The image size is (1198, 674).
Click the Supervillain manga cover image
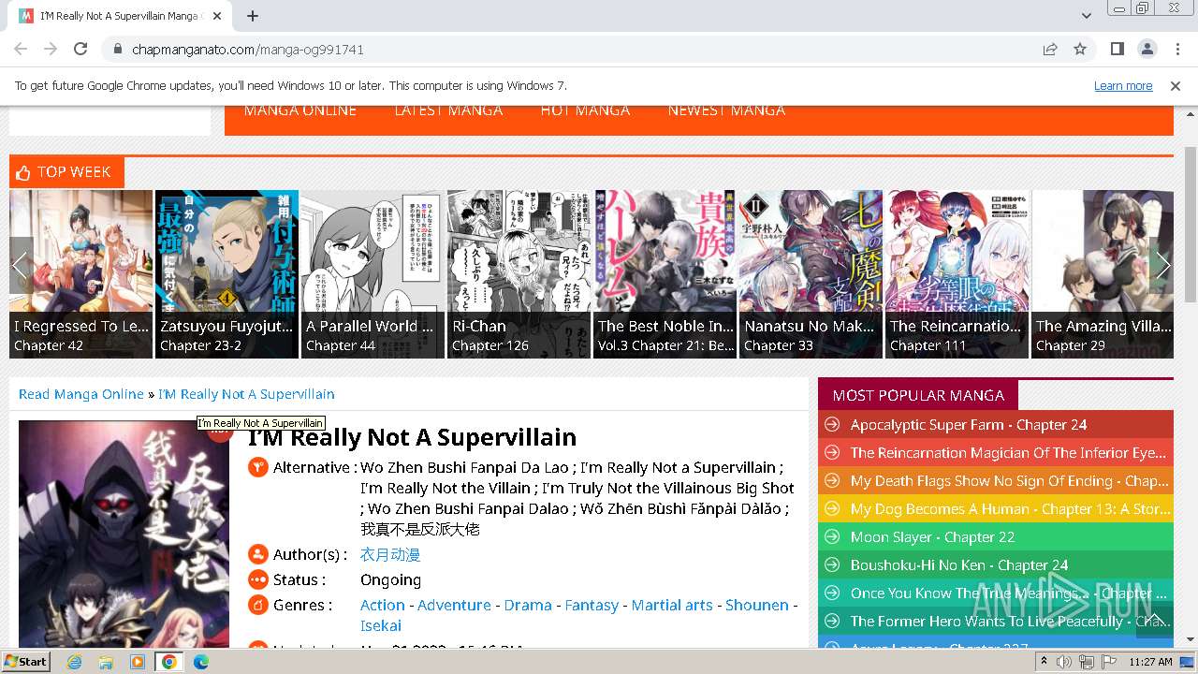pos(124,534)
